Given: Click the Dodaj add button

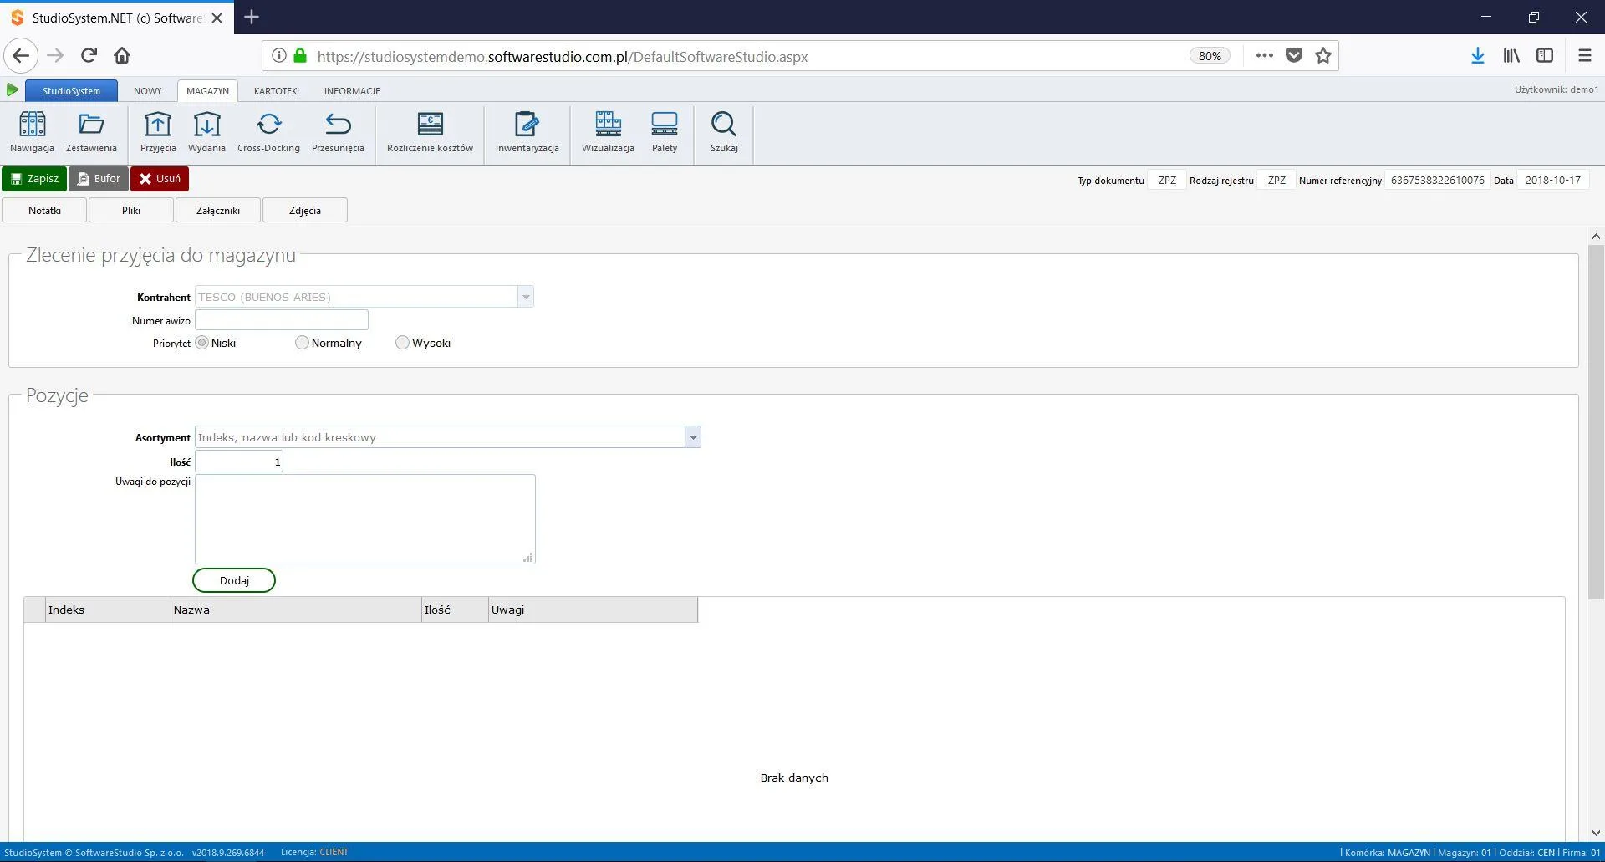Looking at the screenshot, I should click(x=234, y=580).
